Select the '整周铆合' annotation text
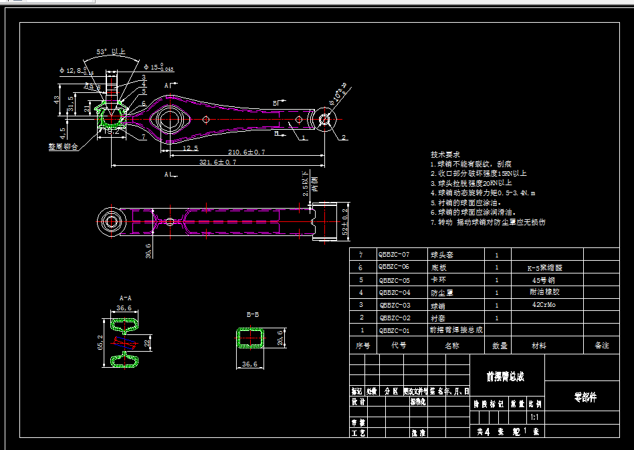The height and width of the screenshot is (450, 634). pos(63,146)
